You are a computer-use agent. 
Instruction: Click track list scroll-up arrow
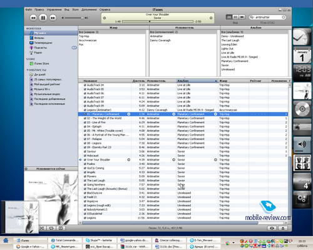coord(290,85)
